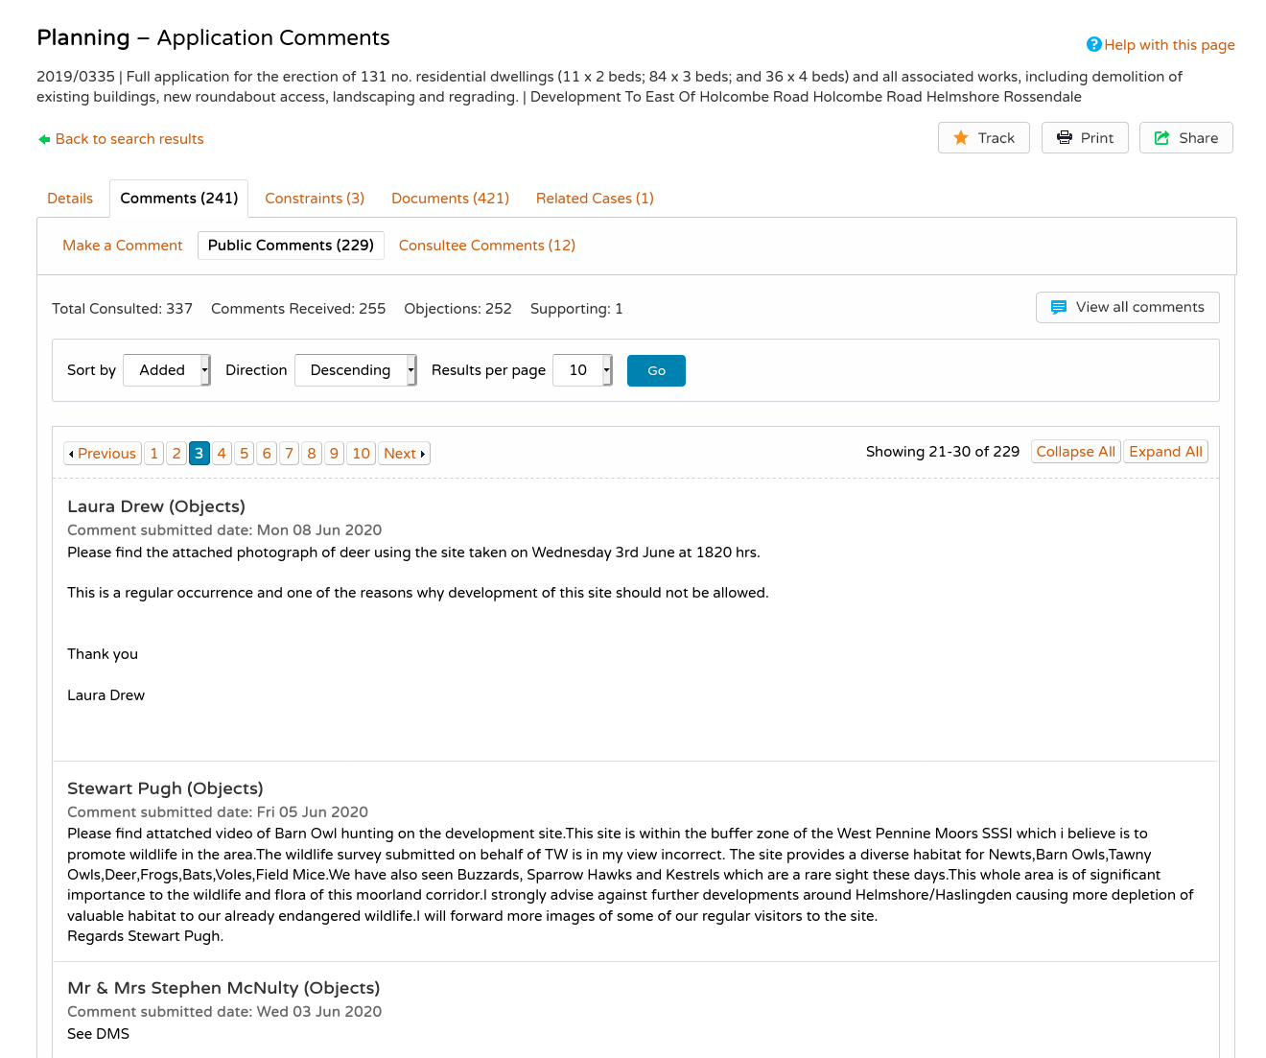Click the star Track icon
Viewport: 1266px width, 1058px height.
(961, 138)
